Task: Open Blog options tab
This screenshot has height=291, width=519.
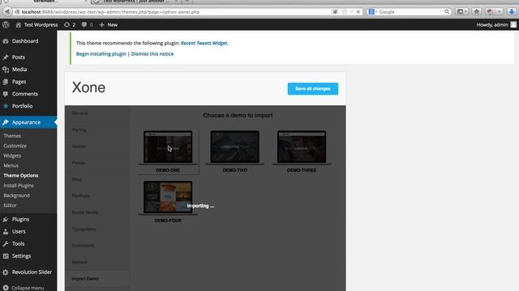Action: tap(76, 179)
